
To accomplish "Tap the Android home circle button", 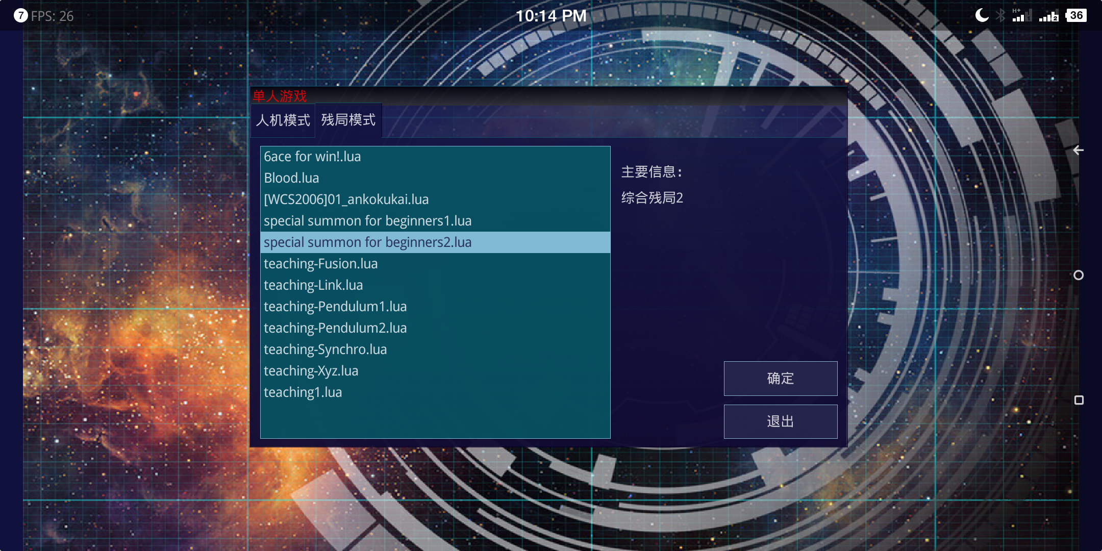I will pos(1079,275).
